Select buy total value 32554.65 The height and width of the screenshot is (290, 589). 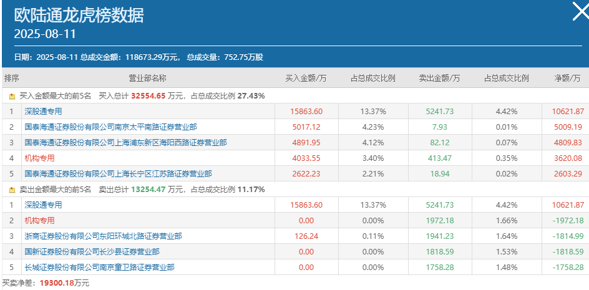coord(148,96)
